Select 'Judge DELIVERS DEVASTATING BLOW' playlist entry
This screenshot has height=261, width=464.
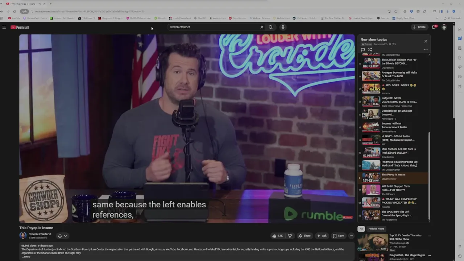point(393,101)
